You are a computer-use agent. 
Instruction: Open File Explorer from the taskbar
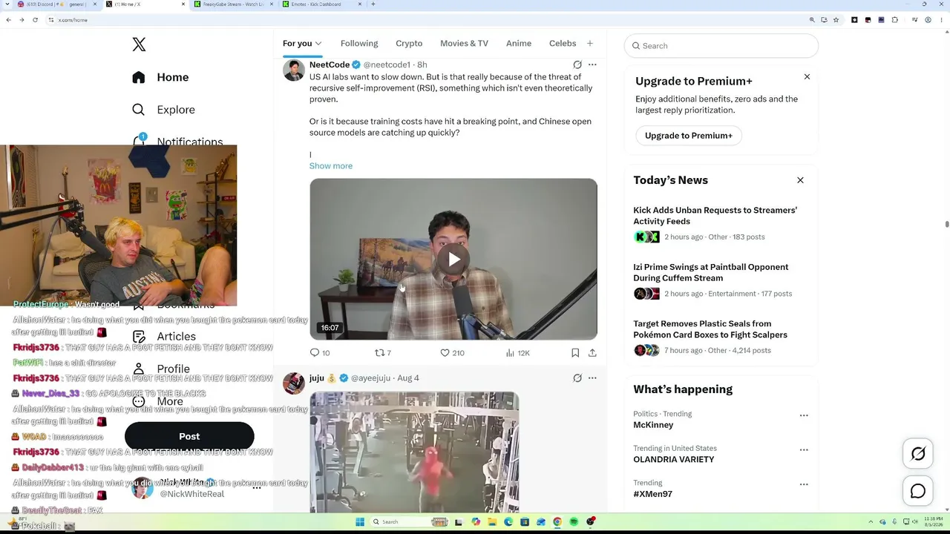pyautogui.click(x=492, y=521)
